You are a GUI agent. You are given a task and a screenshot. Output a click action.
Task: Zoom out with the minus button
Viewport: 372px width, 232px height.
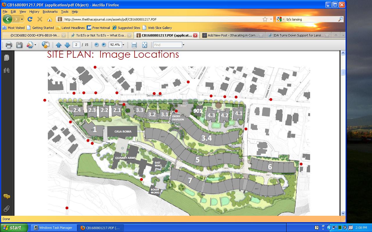coord(96,45)
